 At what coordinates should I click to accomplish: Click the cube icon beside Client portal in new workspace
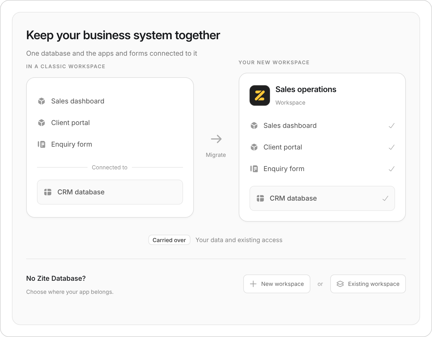(x=254, y=147)
